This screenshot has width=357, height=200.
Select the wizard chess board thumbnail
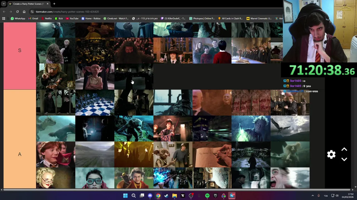coord(95,102)
